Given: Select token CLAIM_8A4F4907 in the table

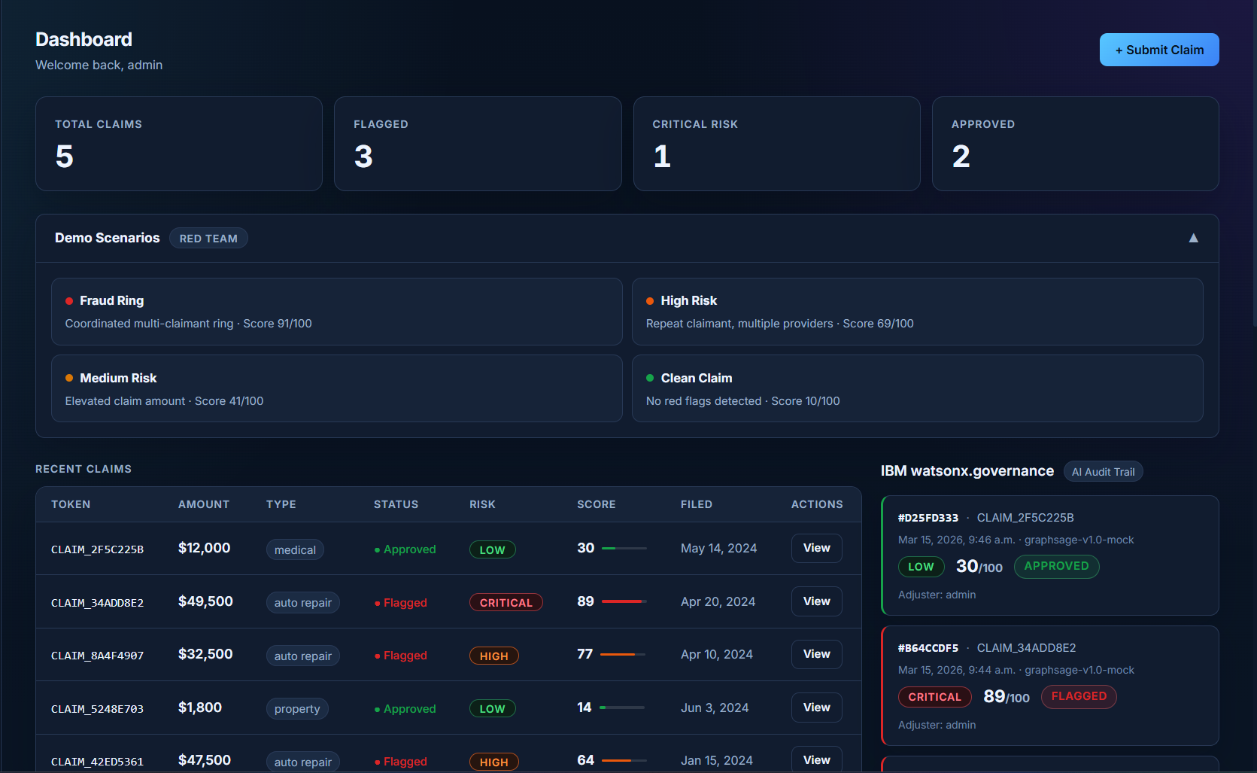Looking at the screenshot, I should (97, 656).
